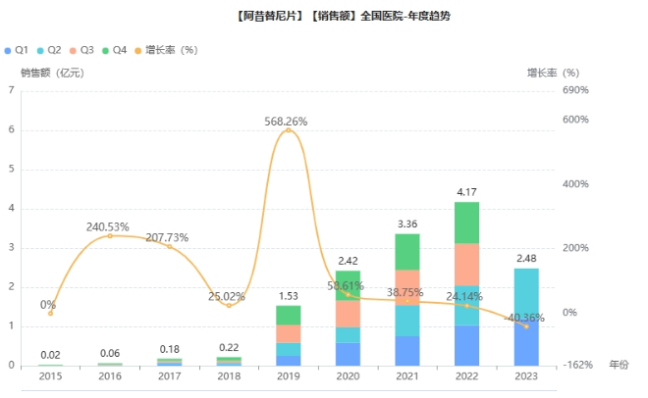Click the 2019 x-axis label
This screenshot has width=648, height=398.
click(x=289, y=376)
